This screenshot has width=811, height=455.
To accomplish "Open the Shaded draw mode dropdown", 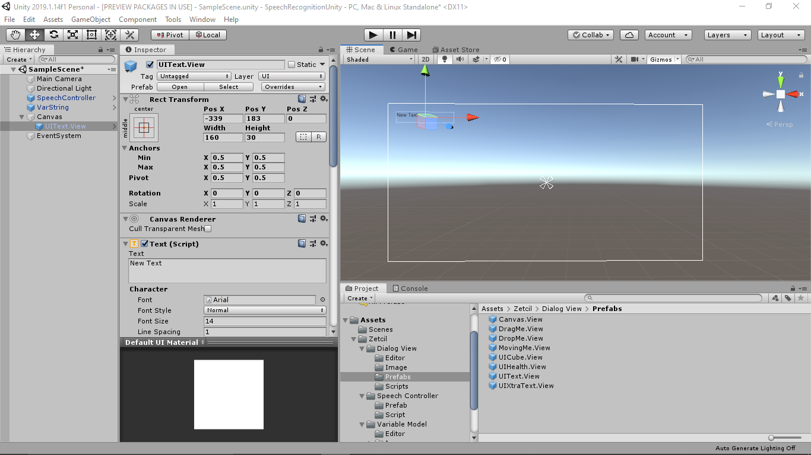I will point(379,59).
